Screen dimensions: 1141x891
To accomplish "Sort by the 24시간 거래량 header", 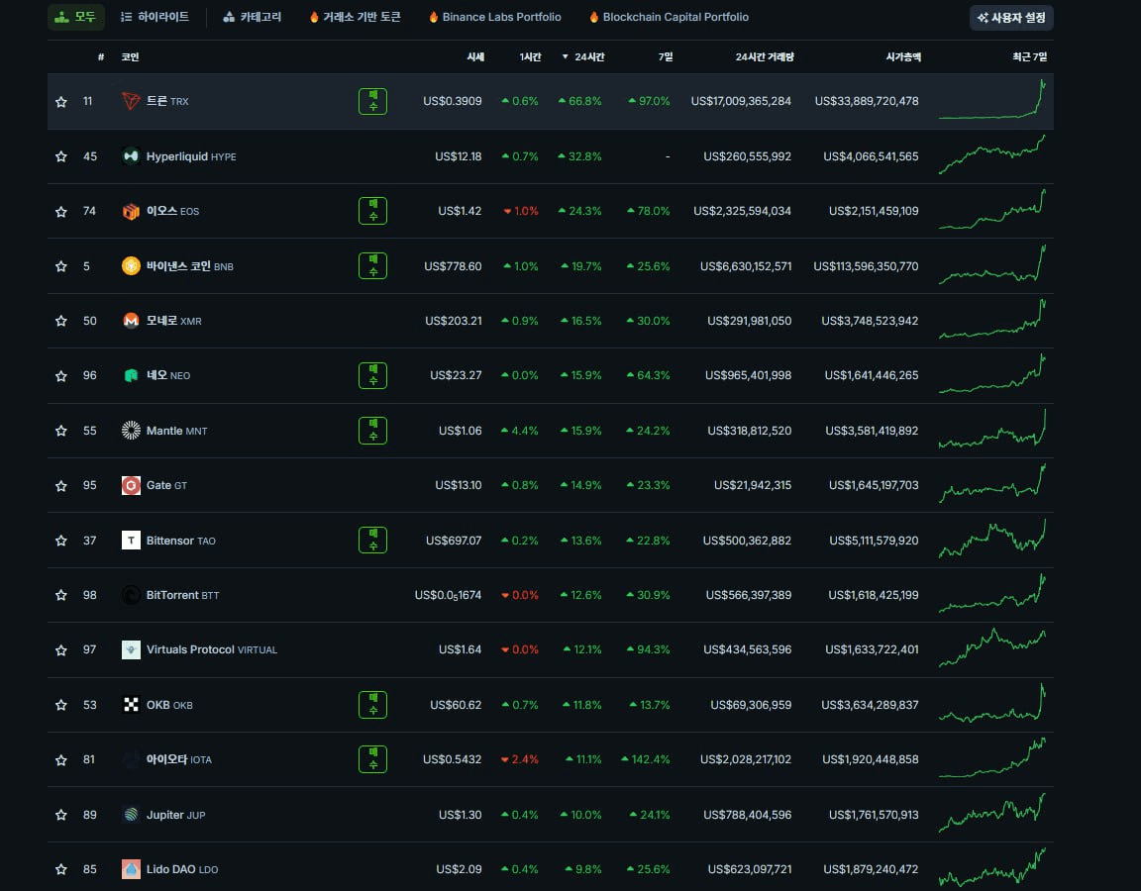I will (764, 56).
